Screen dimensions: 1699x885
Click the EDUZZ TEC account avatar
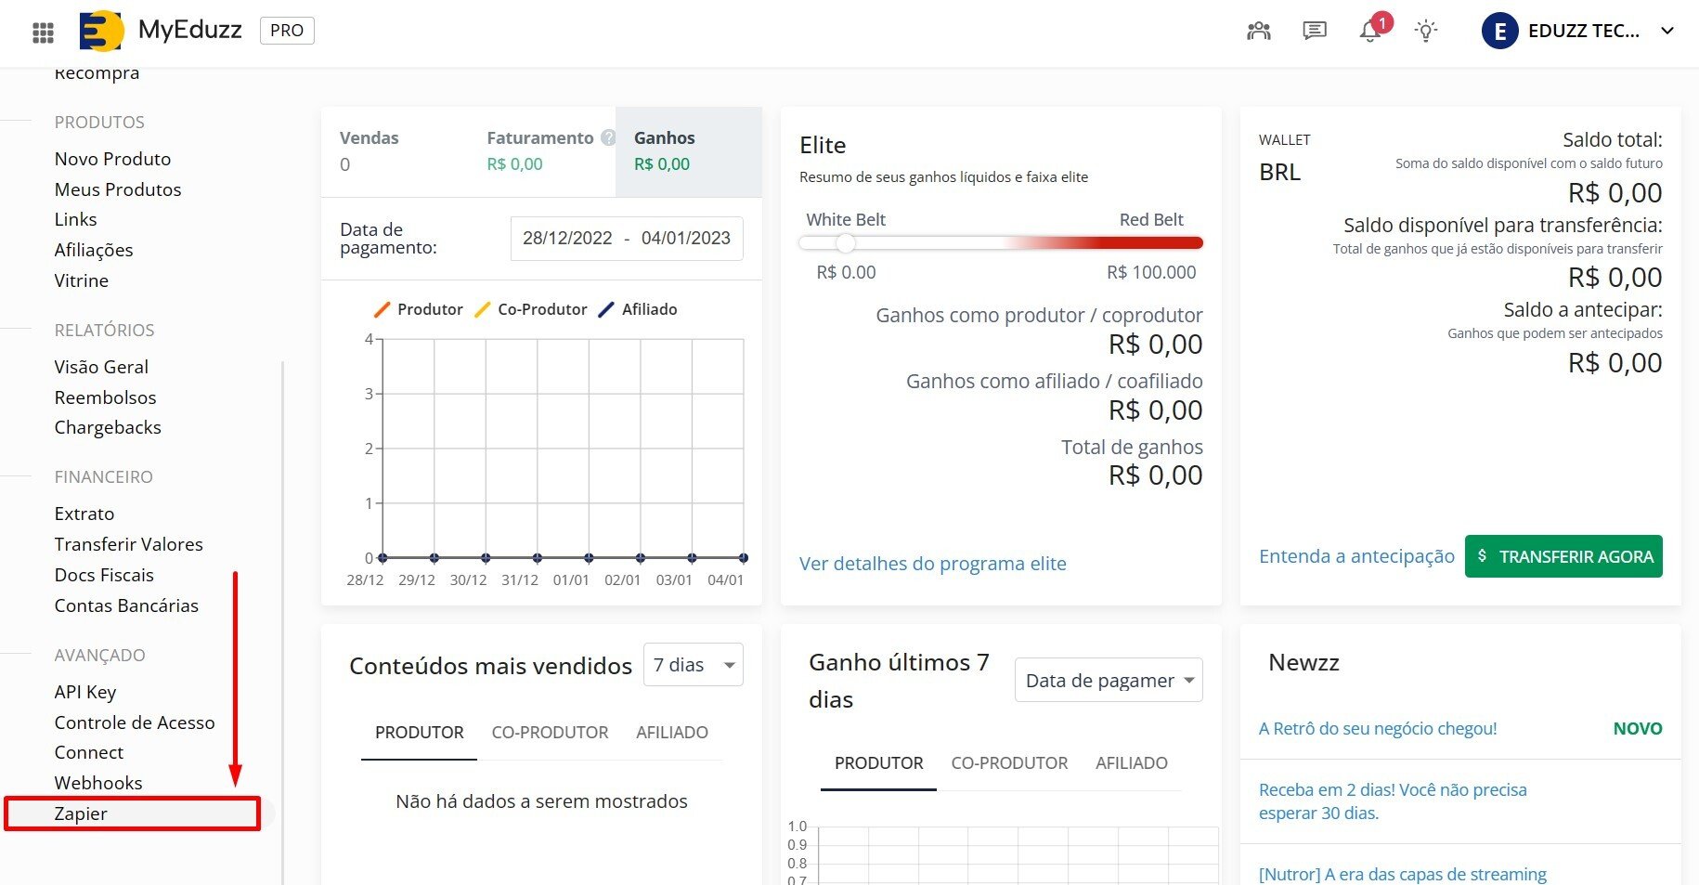(1499, 31)
